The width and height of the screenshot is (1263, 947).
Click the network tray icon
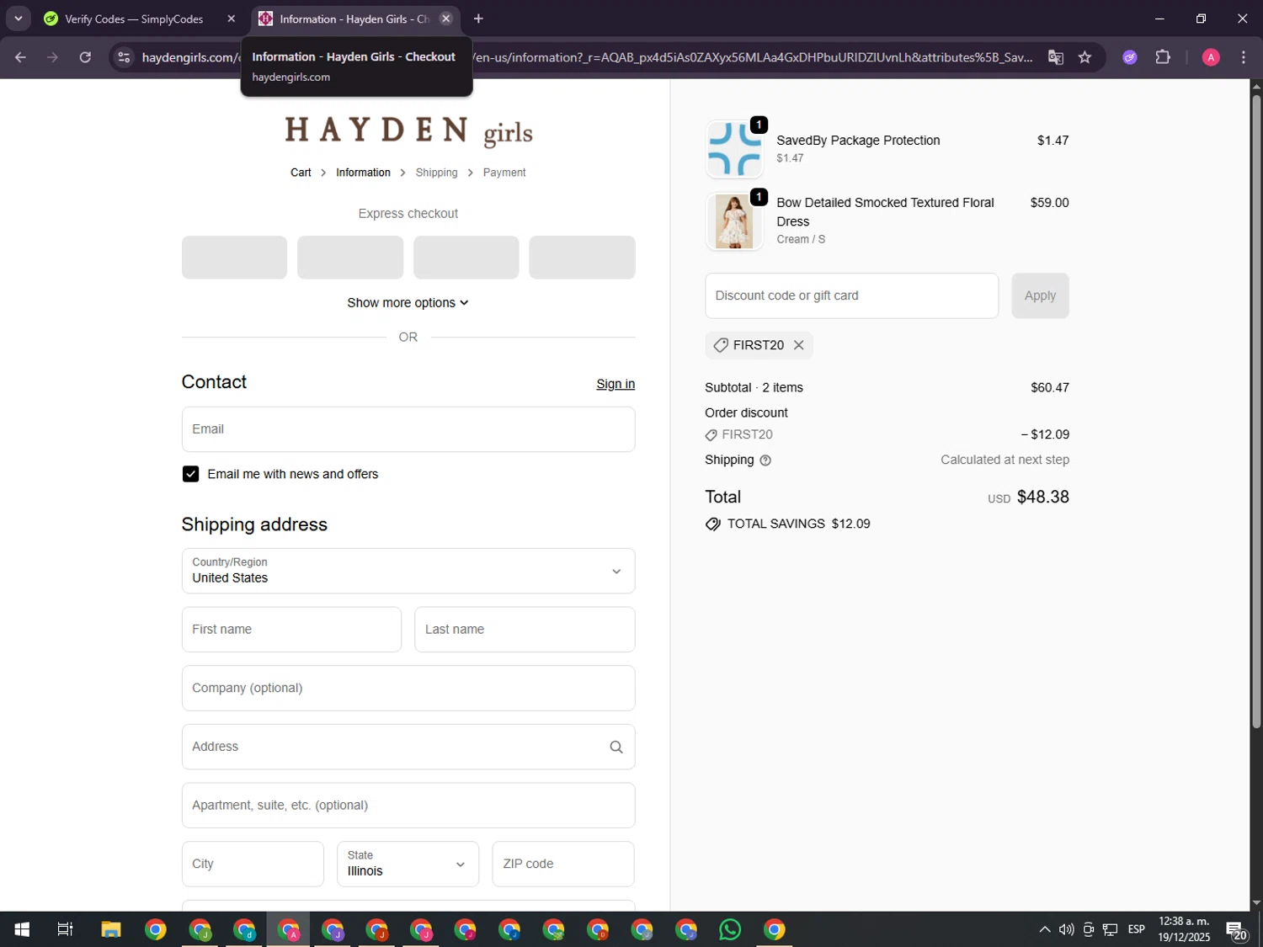[1110, 929]
